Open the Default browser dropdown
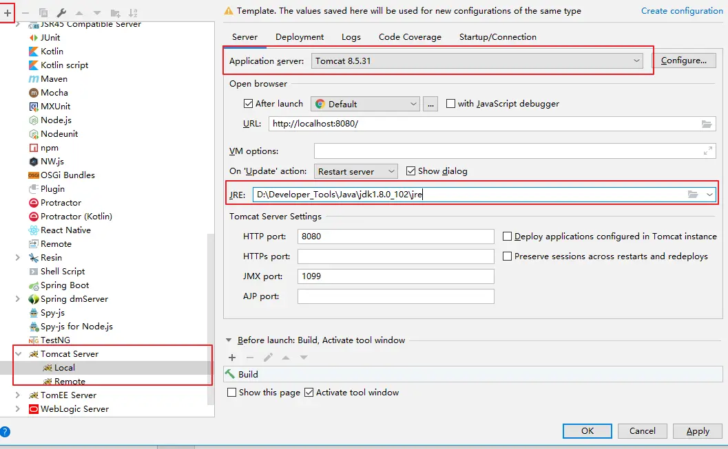The height and width of the screenshot is (449, 728). click(365, 105)
